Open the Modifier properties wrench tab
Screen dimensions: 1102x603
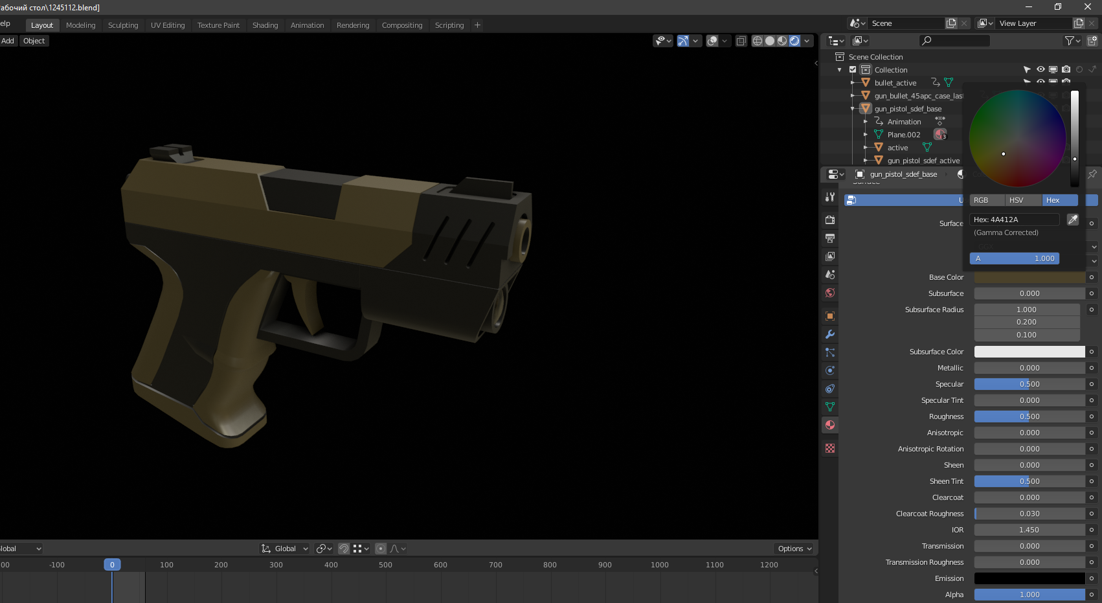830,334
